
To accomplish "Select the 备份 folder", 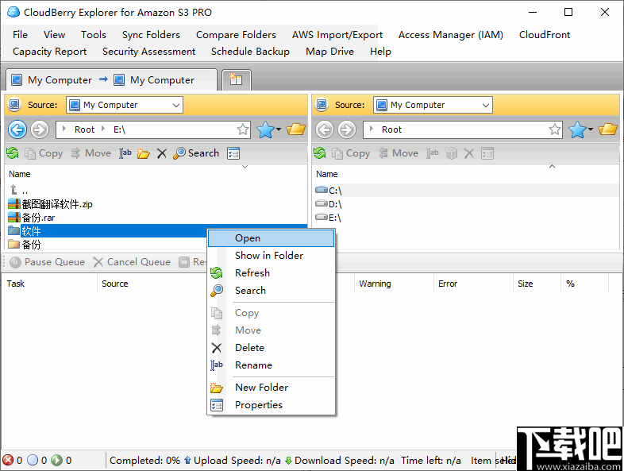I will (x=25, y=245).
